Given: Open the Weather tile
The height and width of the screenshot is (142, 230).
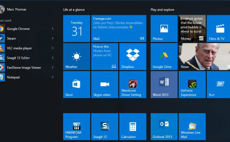Looking at the screenshot, I should [x=76, y=57].
